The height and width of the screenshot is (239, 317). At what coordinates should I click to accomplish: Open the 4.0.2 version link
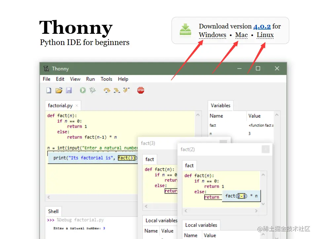[262, 26]
